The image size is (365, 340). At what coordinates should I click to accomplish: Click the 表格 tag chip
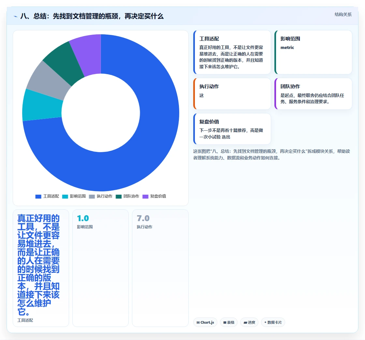pyautogui.click(x=229, y=322)
